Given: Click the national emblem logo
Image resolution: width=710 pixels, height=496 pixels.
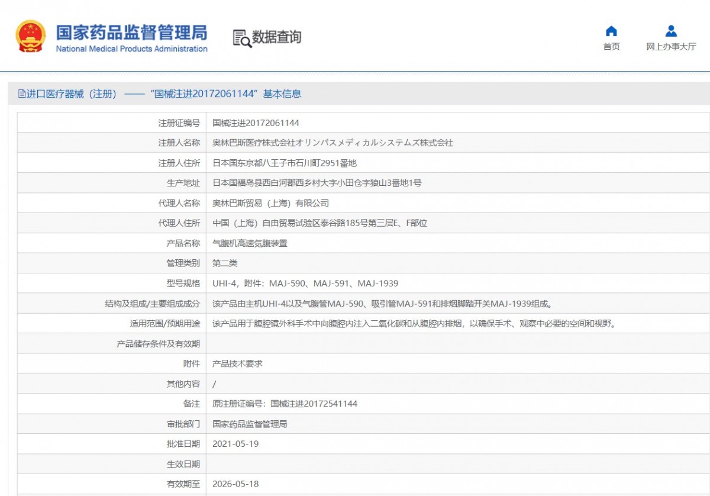Looking at the screenshot, I should [30, 36].
